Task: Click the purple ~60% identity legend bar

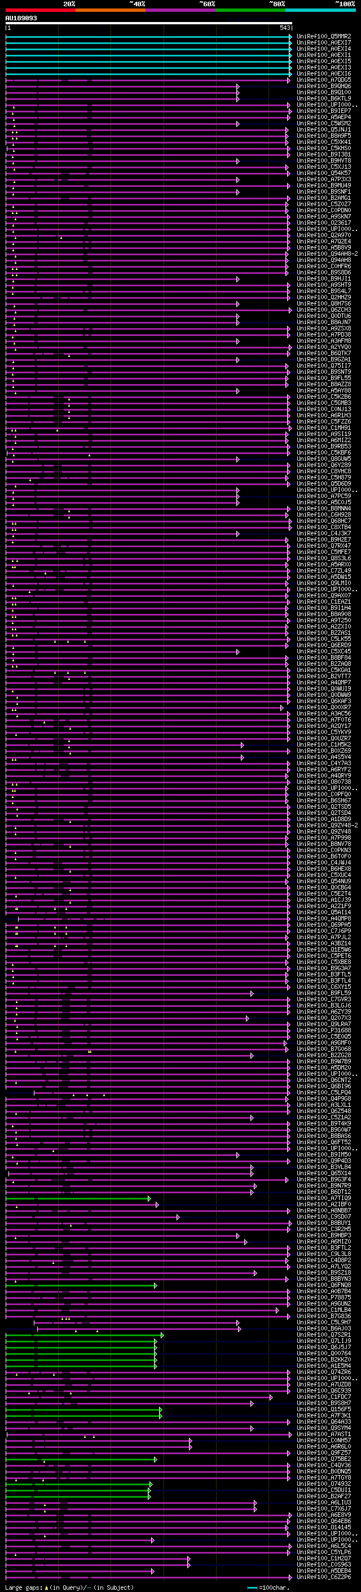Action: (181, 10)
